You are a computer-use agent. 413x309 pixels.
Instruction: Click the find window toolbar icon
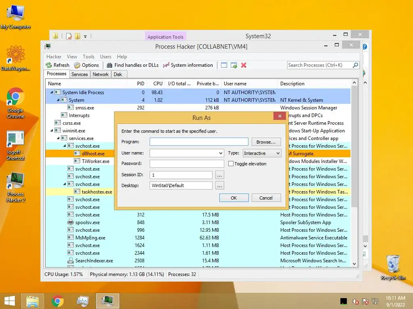[x=224, y=65]
